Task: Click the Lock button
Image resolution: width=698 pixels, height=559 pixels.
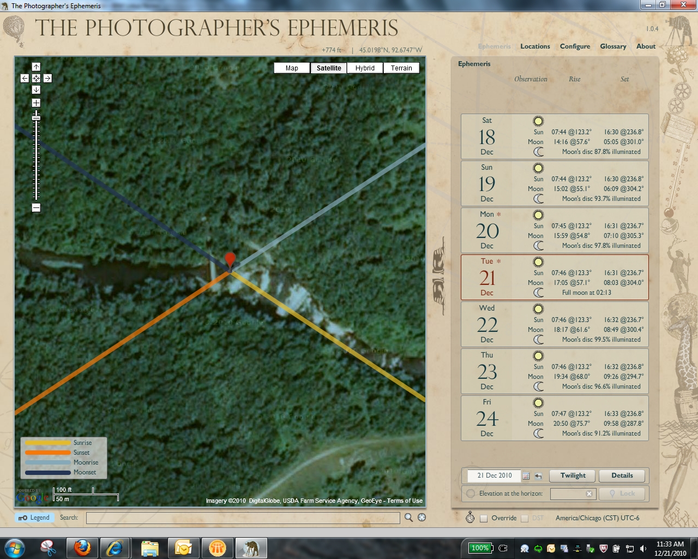Action: pyautogui.click(x=622, y=493)
